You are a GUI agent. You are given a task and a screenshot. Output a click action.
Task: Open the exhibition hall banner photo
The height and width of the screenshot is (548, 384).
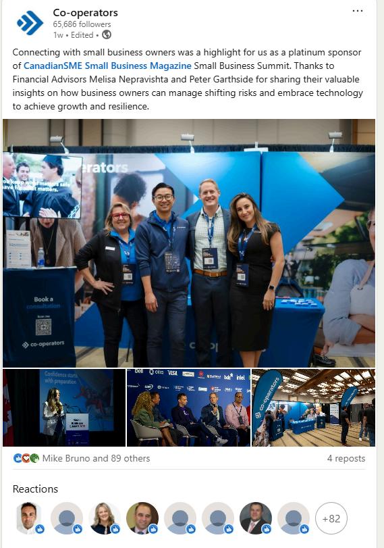(x=314, y=407)
